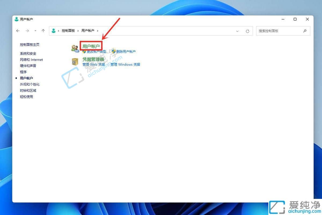Click the refresh icon in the address bar
This screenshot has width=322, height=215.
[247, 31]
